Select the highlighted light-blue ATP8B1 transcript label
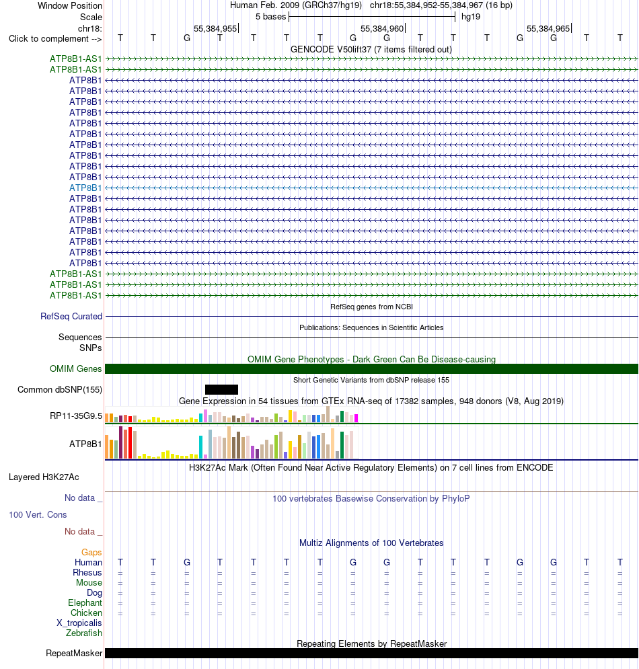This screenshot has width=639, height=669. click(x=86, y=188)
